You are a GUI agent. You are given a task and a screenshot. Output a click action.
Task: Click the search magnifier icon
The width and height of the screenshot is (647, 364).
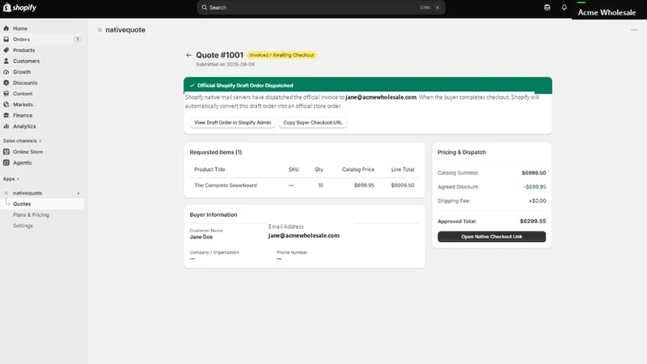coord(205,7)
